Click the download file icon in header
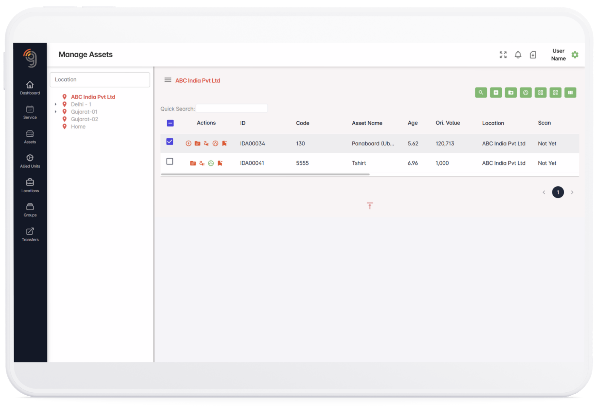The height and width of the screenshot is (407, 597). [533, 55]
